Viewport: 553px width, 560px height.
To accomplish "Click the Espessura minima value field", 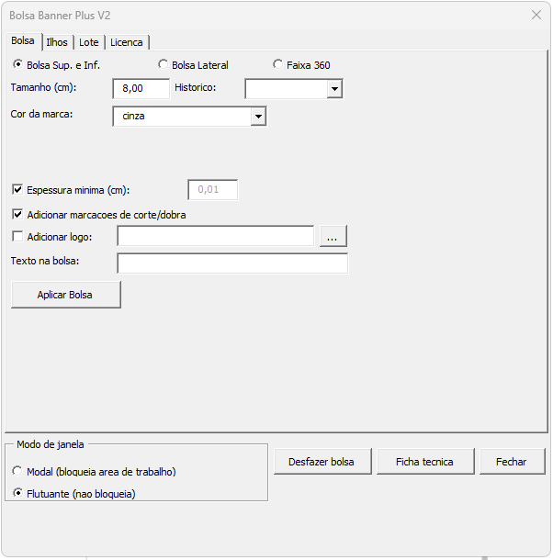I will 213,190.
